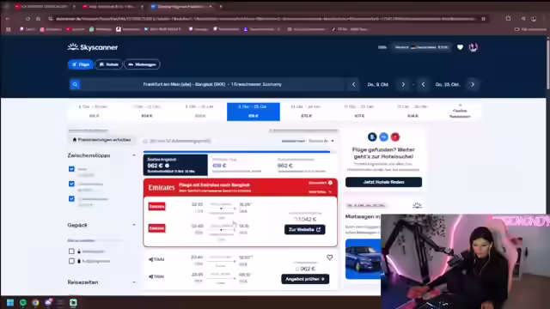This screenshot has width=550, height=309.
Task: Open the sort order dropdown
Action: coord(321,141)
